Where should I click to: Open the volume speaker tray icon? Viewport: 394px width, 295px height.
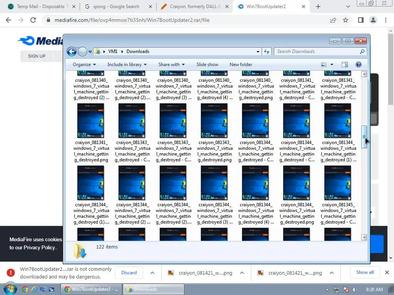(355, 290)
